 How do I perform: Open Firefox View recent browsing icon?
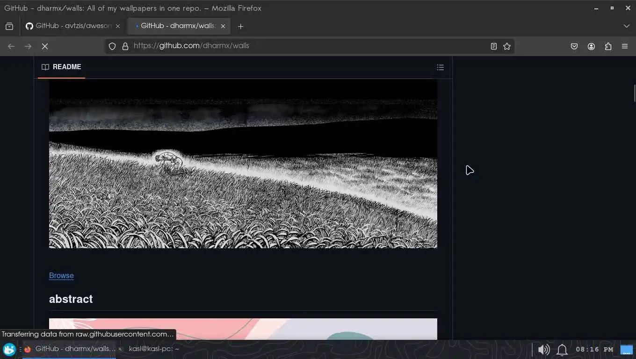click(x=9, y=26)
